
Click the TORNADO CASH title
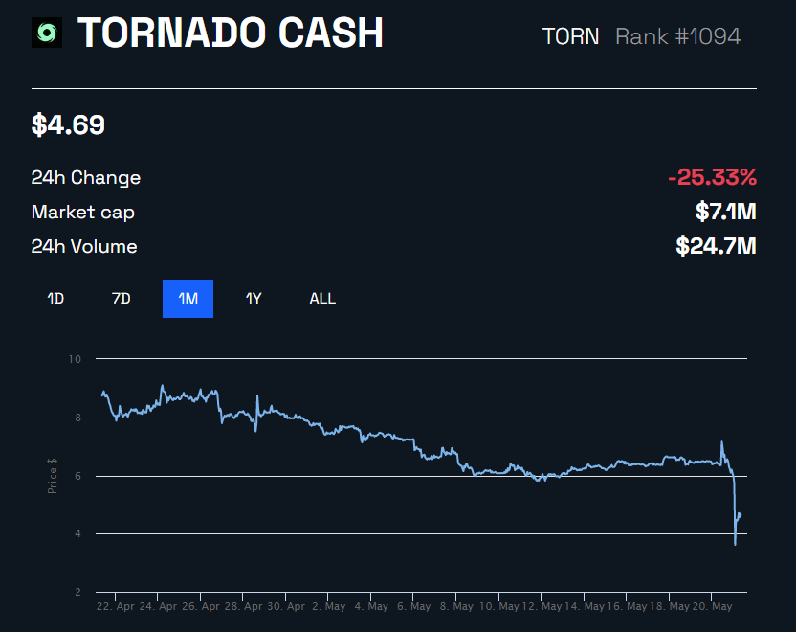230,33
